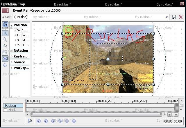Click the Show Properties tool icon
The height and width of the screenshot is (128, 186).
pyautogui.click(x=5, y=25)
